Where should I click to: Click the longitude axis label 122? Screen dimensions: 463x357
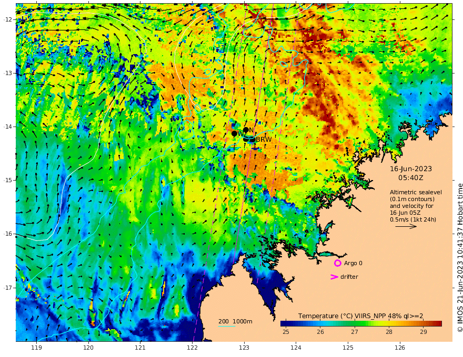[192, 348]
